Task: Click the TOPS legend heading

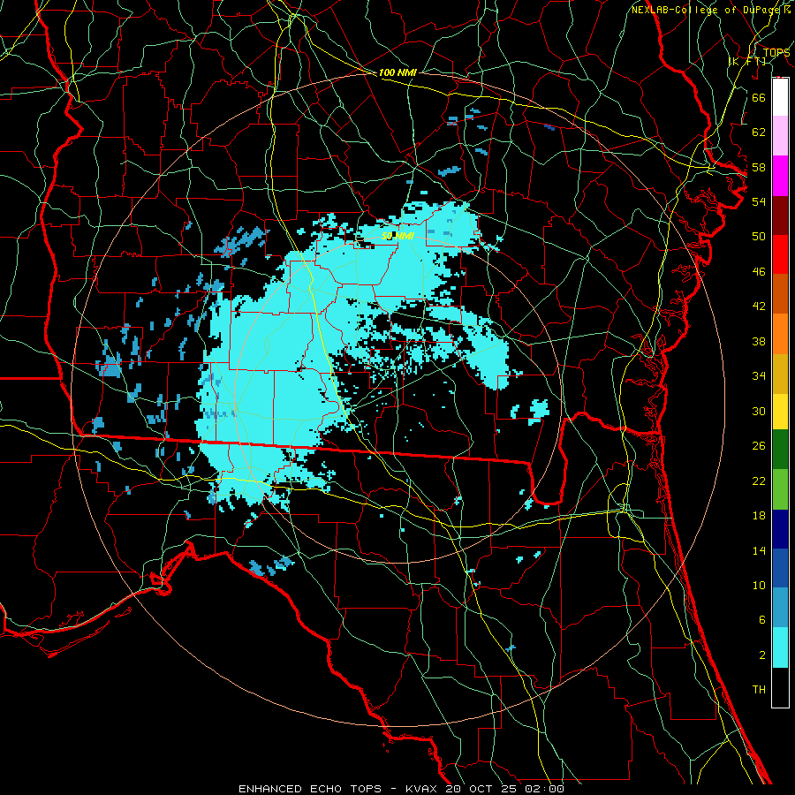Action: pos(776,52)
